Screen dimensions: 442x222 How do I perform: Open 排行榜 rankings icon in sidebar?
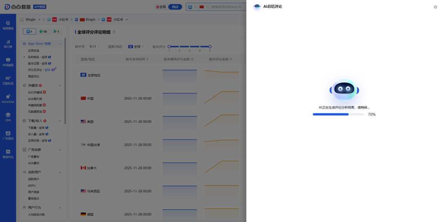pos(8,42)
